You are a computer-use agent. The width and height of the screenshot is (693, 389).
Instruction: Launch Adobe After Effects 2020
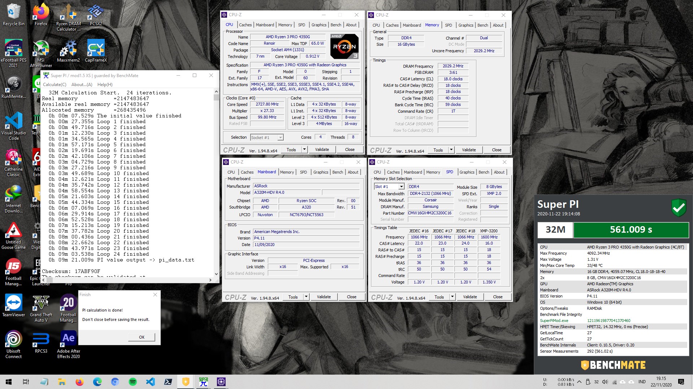click(69, 345)
